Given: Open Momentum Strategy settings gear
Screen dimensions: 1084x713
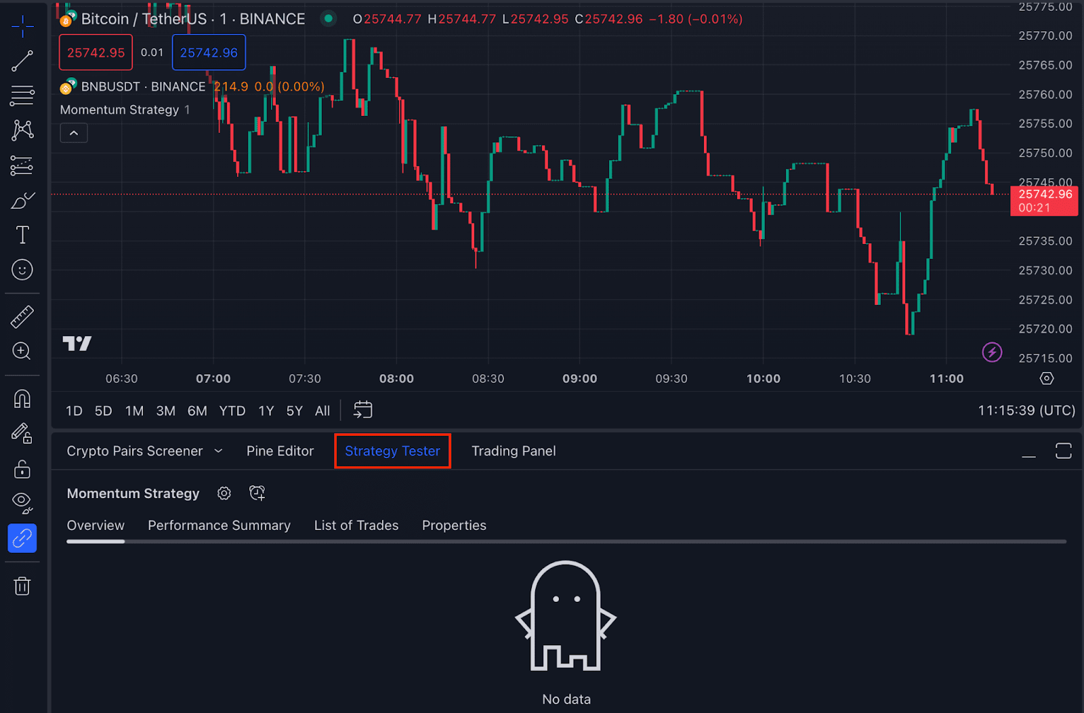Looking at the screenshot, I should 224,493.
